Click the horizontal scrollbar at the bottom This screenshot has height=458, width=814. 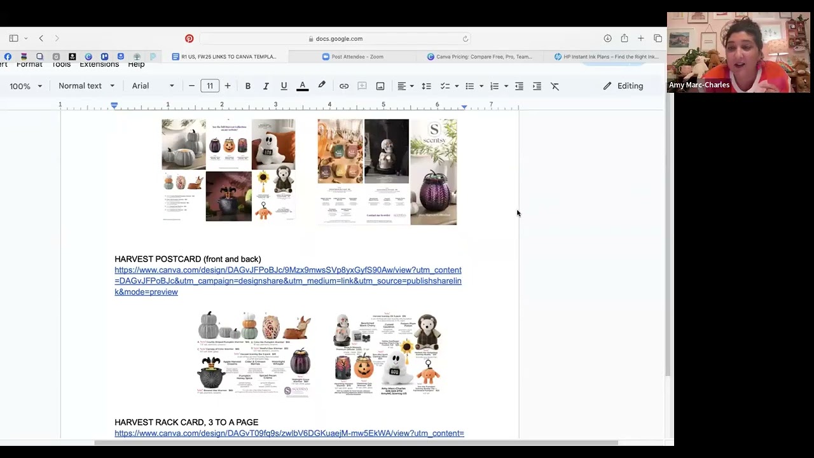(356, 443)
